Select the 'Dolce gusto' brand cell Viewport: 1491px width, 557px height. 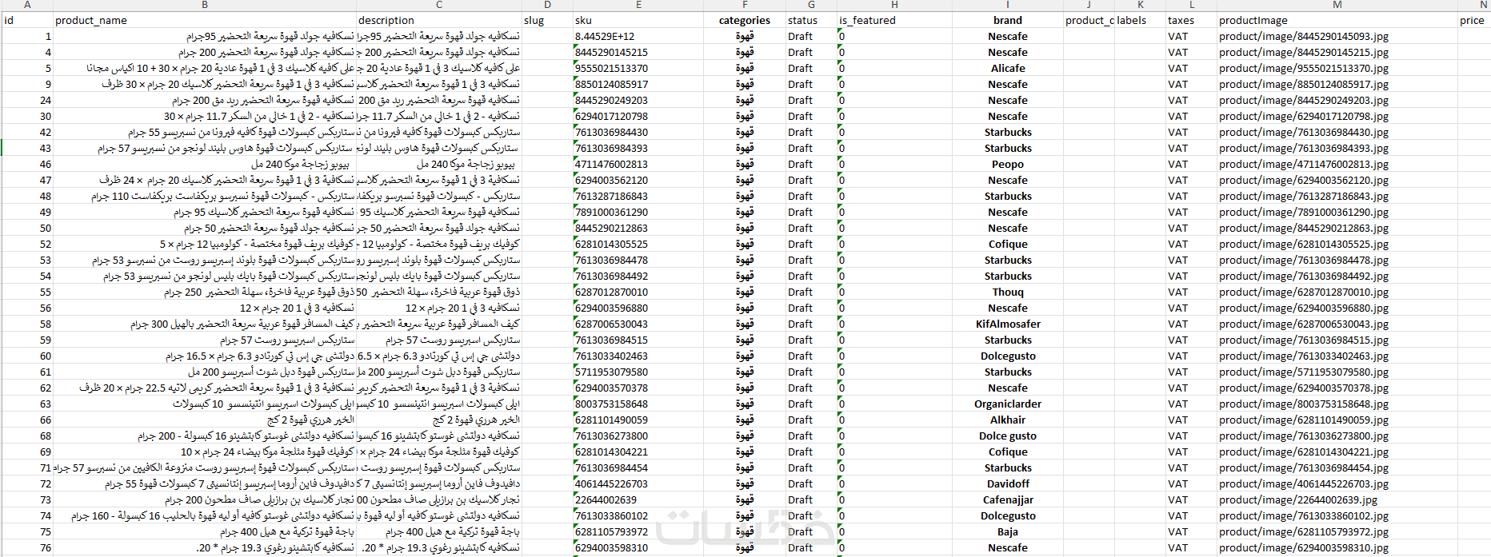coord(1007,436)
